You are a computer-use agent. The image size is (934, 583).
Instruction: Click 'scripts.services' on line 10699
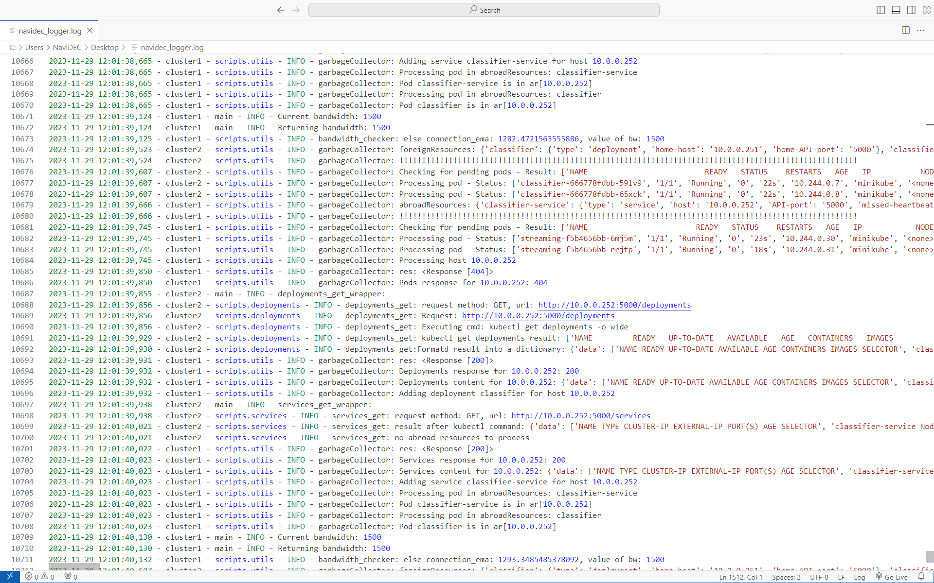pos(251,427)
